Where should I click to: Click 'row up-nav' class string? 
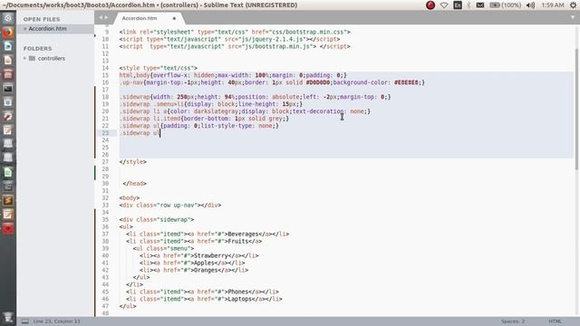[178, 206]
